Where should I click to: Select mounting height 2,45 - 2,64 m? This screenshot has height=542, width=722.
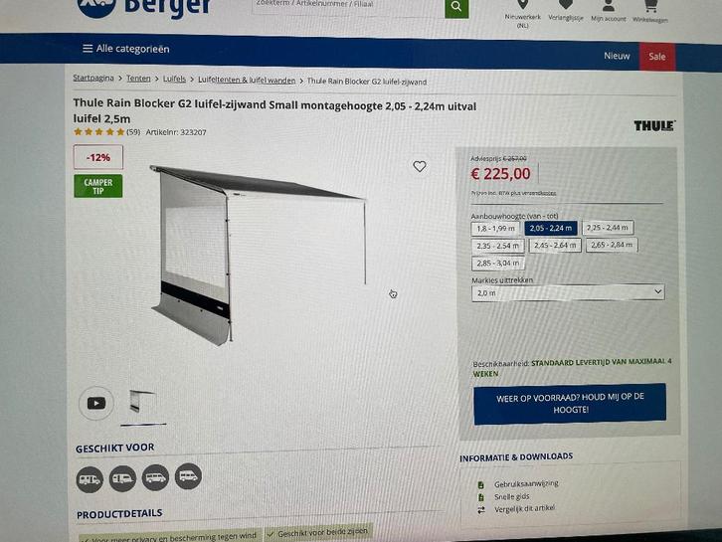(x=555, y=246)
